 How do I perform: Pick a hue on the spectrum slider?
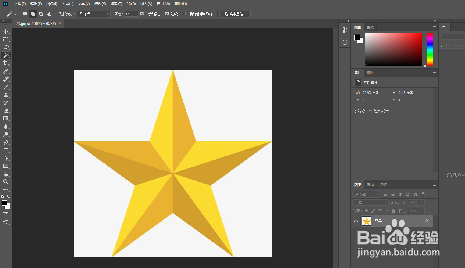tap(430, 50)
